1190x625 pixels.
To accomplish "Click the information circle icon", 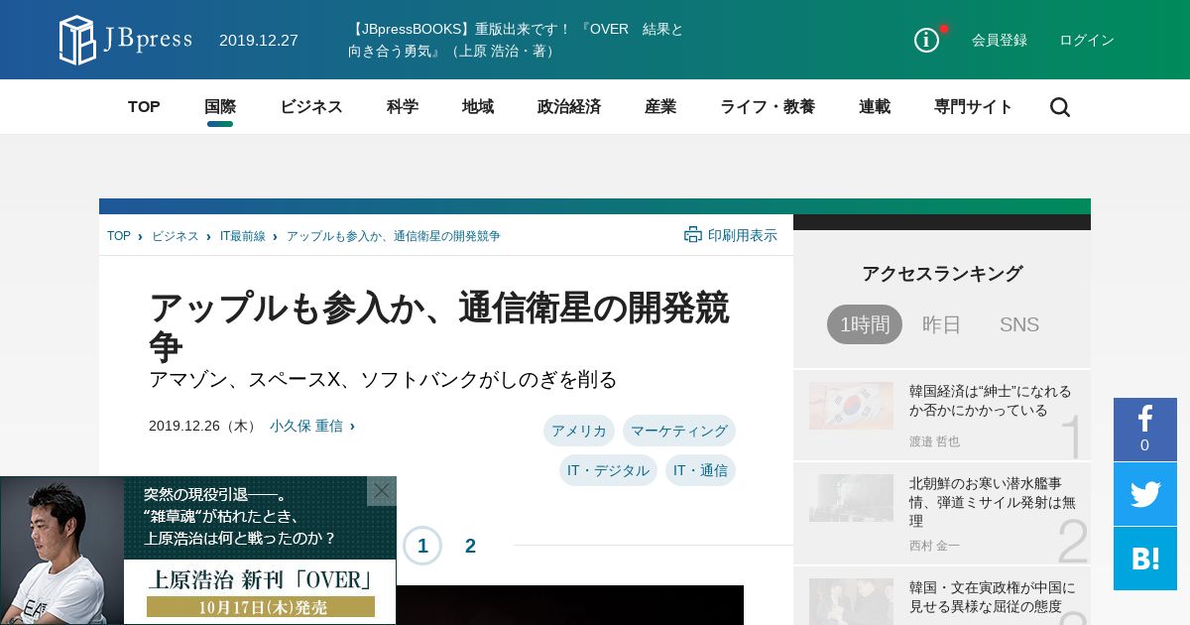I will [926, 40].
